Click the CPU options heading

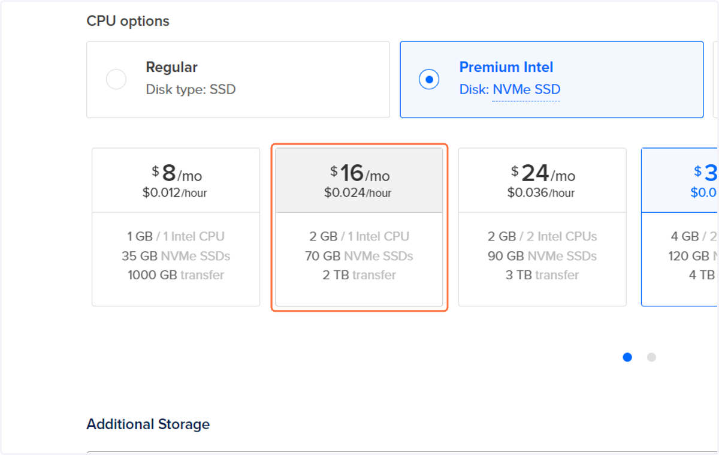(x=128, y=21)
